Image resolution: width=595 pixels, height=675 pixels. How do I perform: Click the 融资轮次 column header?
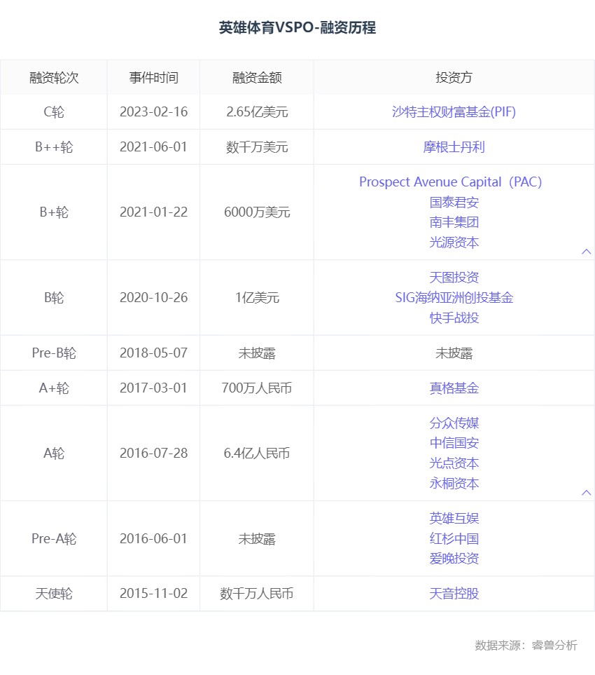coord(54,78)
